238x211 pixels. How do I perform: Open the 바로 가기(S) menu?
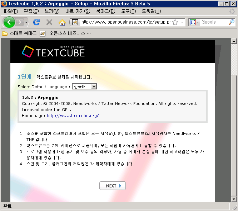[78, 11]
